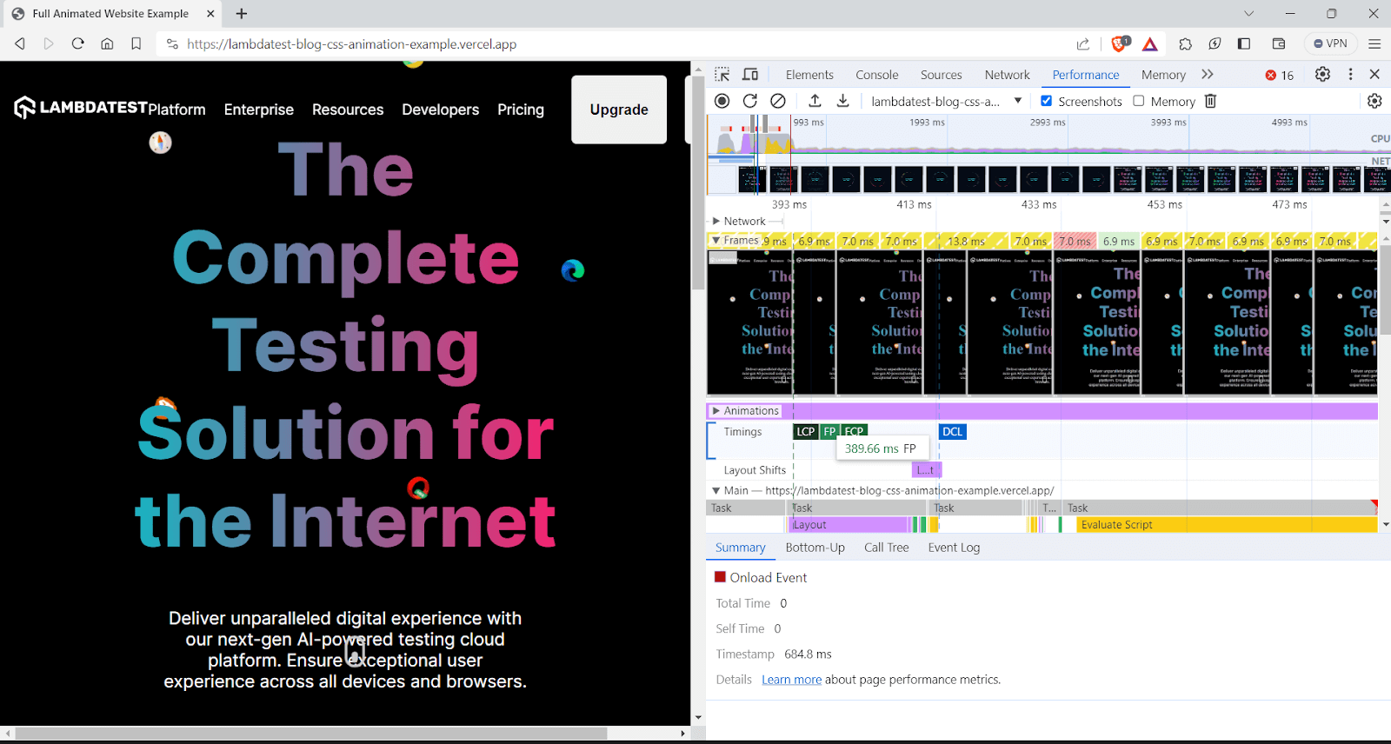Image resolution: width=1391 pixels, height=744 pixels.
Task: Enable the Memory checkbox
Action: coord(1139,101)
